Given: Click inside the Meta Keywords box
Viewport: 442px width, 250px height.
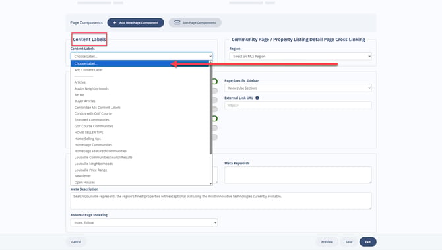Looking at the screenshot, I should (298, 175).
